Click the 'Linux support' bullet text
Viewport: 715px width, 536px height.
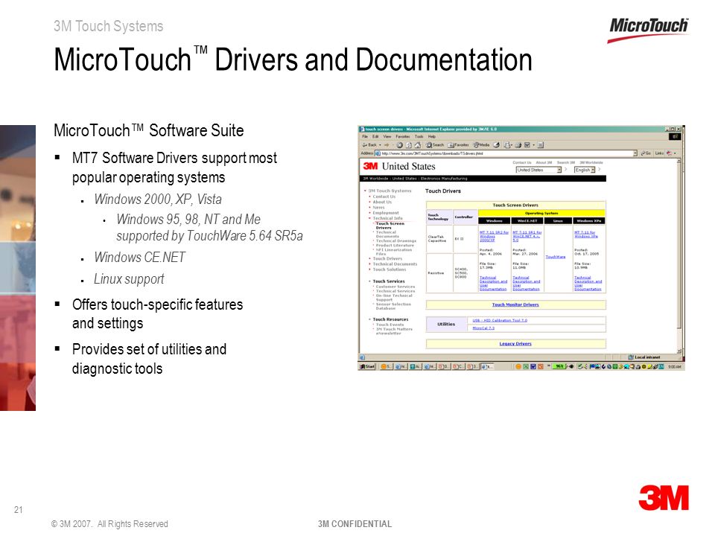[129, 279]
